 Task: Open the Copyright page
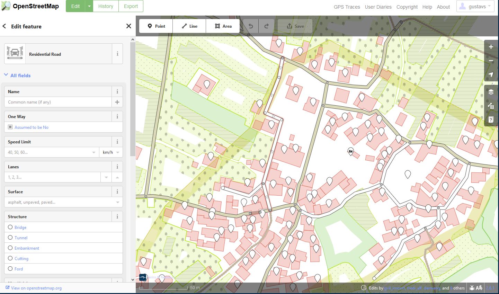coord(407,7)
